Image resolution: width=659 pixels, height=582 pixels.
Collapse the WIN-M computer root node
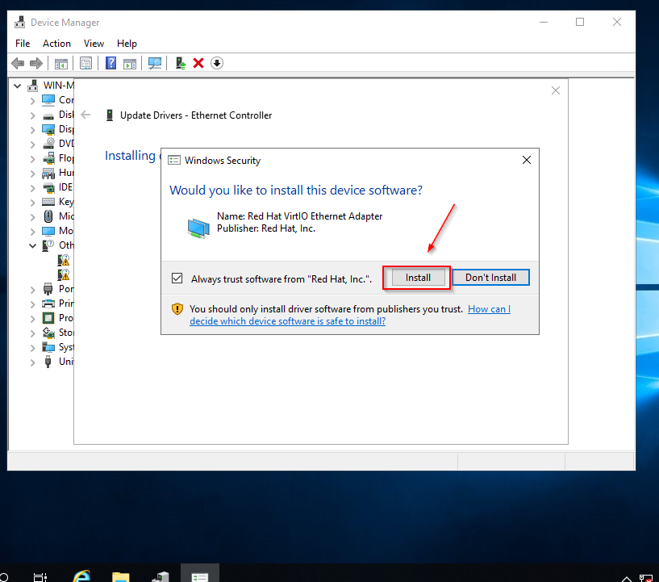(x=17, y=86)
